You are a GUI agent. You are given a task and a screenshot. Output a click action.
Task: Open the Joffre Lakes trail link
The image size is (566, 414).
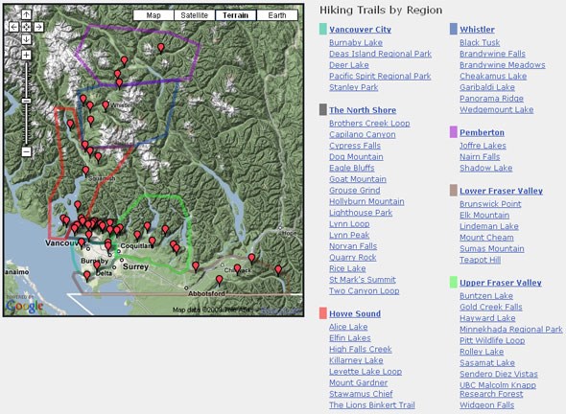(483, 146)
